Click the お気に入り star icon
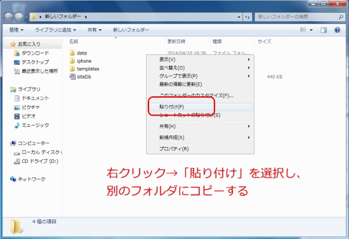The image size is (349, 239). pyautogui.click(x=13, y=44)
